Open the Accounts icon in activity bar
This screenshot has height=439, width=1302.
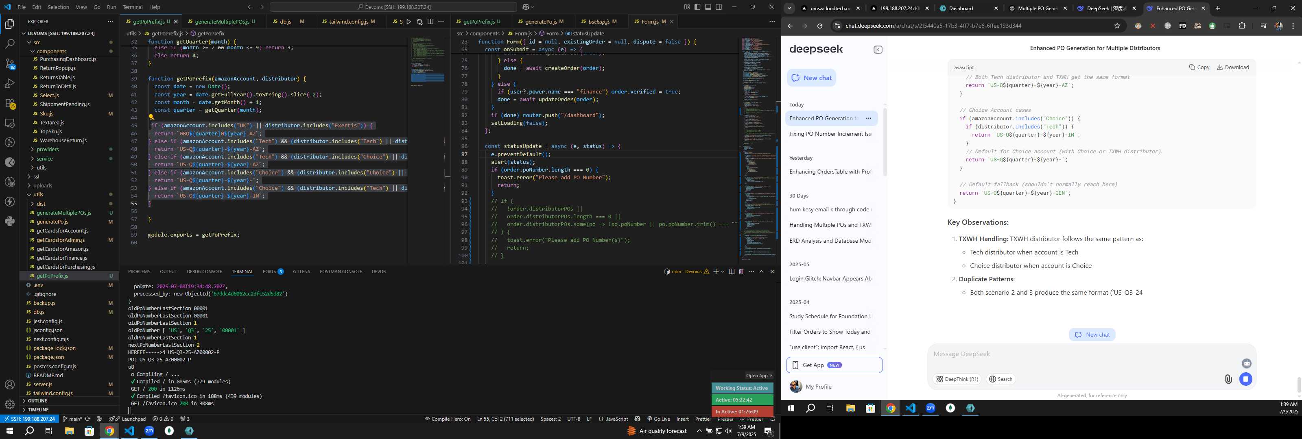[10, 385]
